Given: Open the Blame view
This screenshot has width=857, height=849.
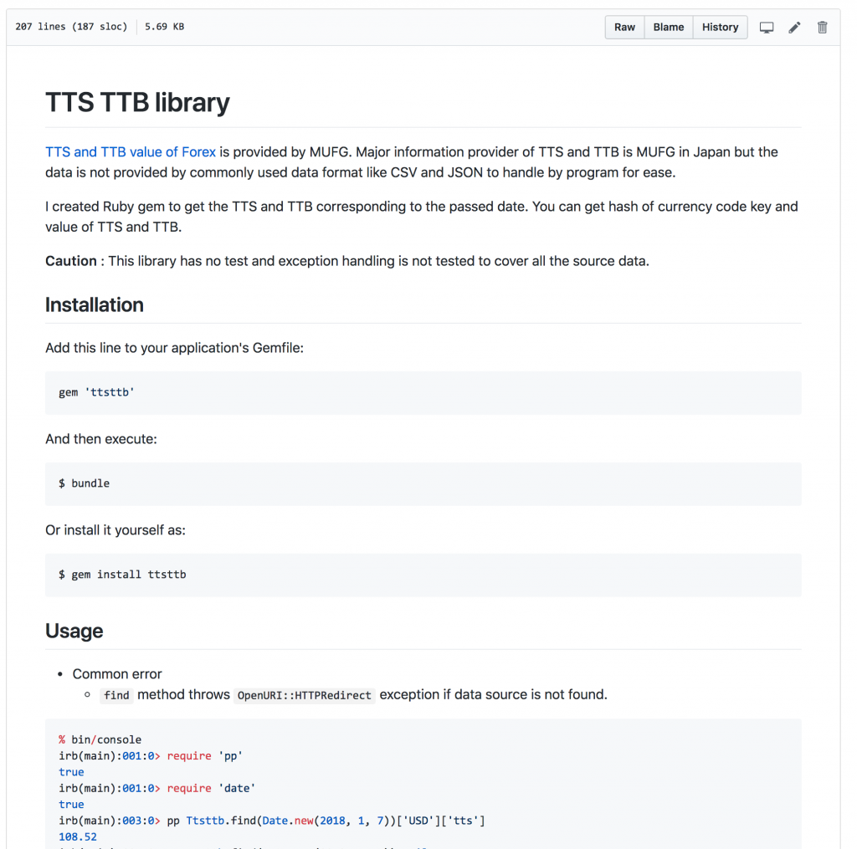Looking at the screenshot, I should 668,27.
